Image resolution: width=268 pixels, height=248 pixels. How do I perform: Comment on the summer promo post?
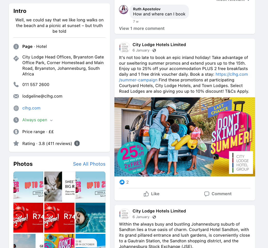point(218,194)
